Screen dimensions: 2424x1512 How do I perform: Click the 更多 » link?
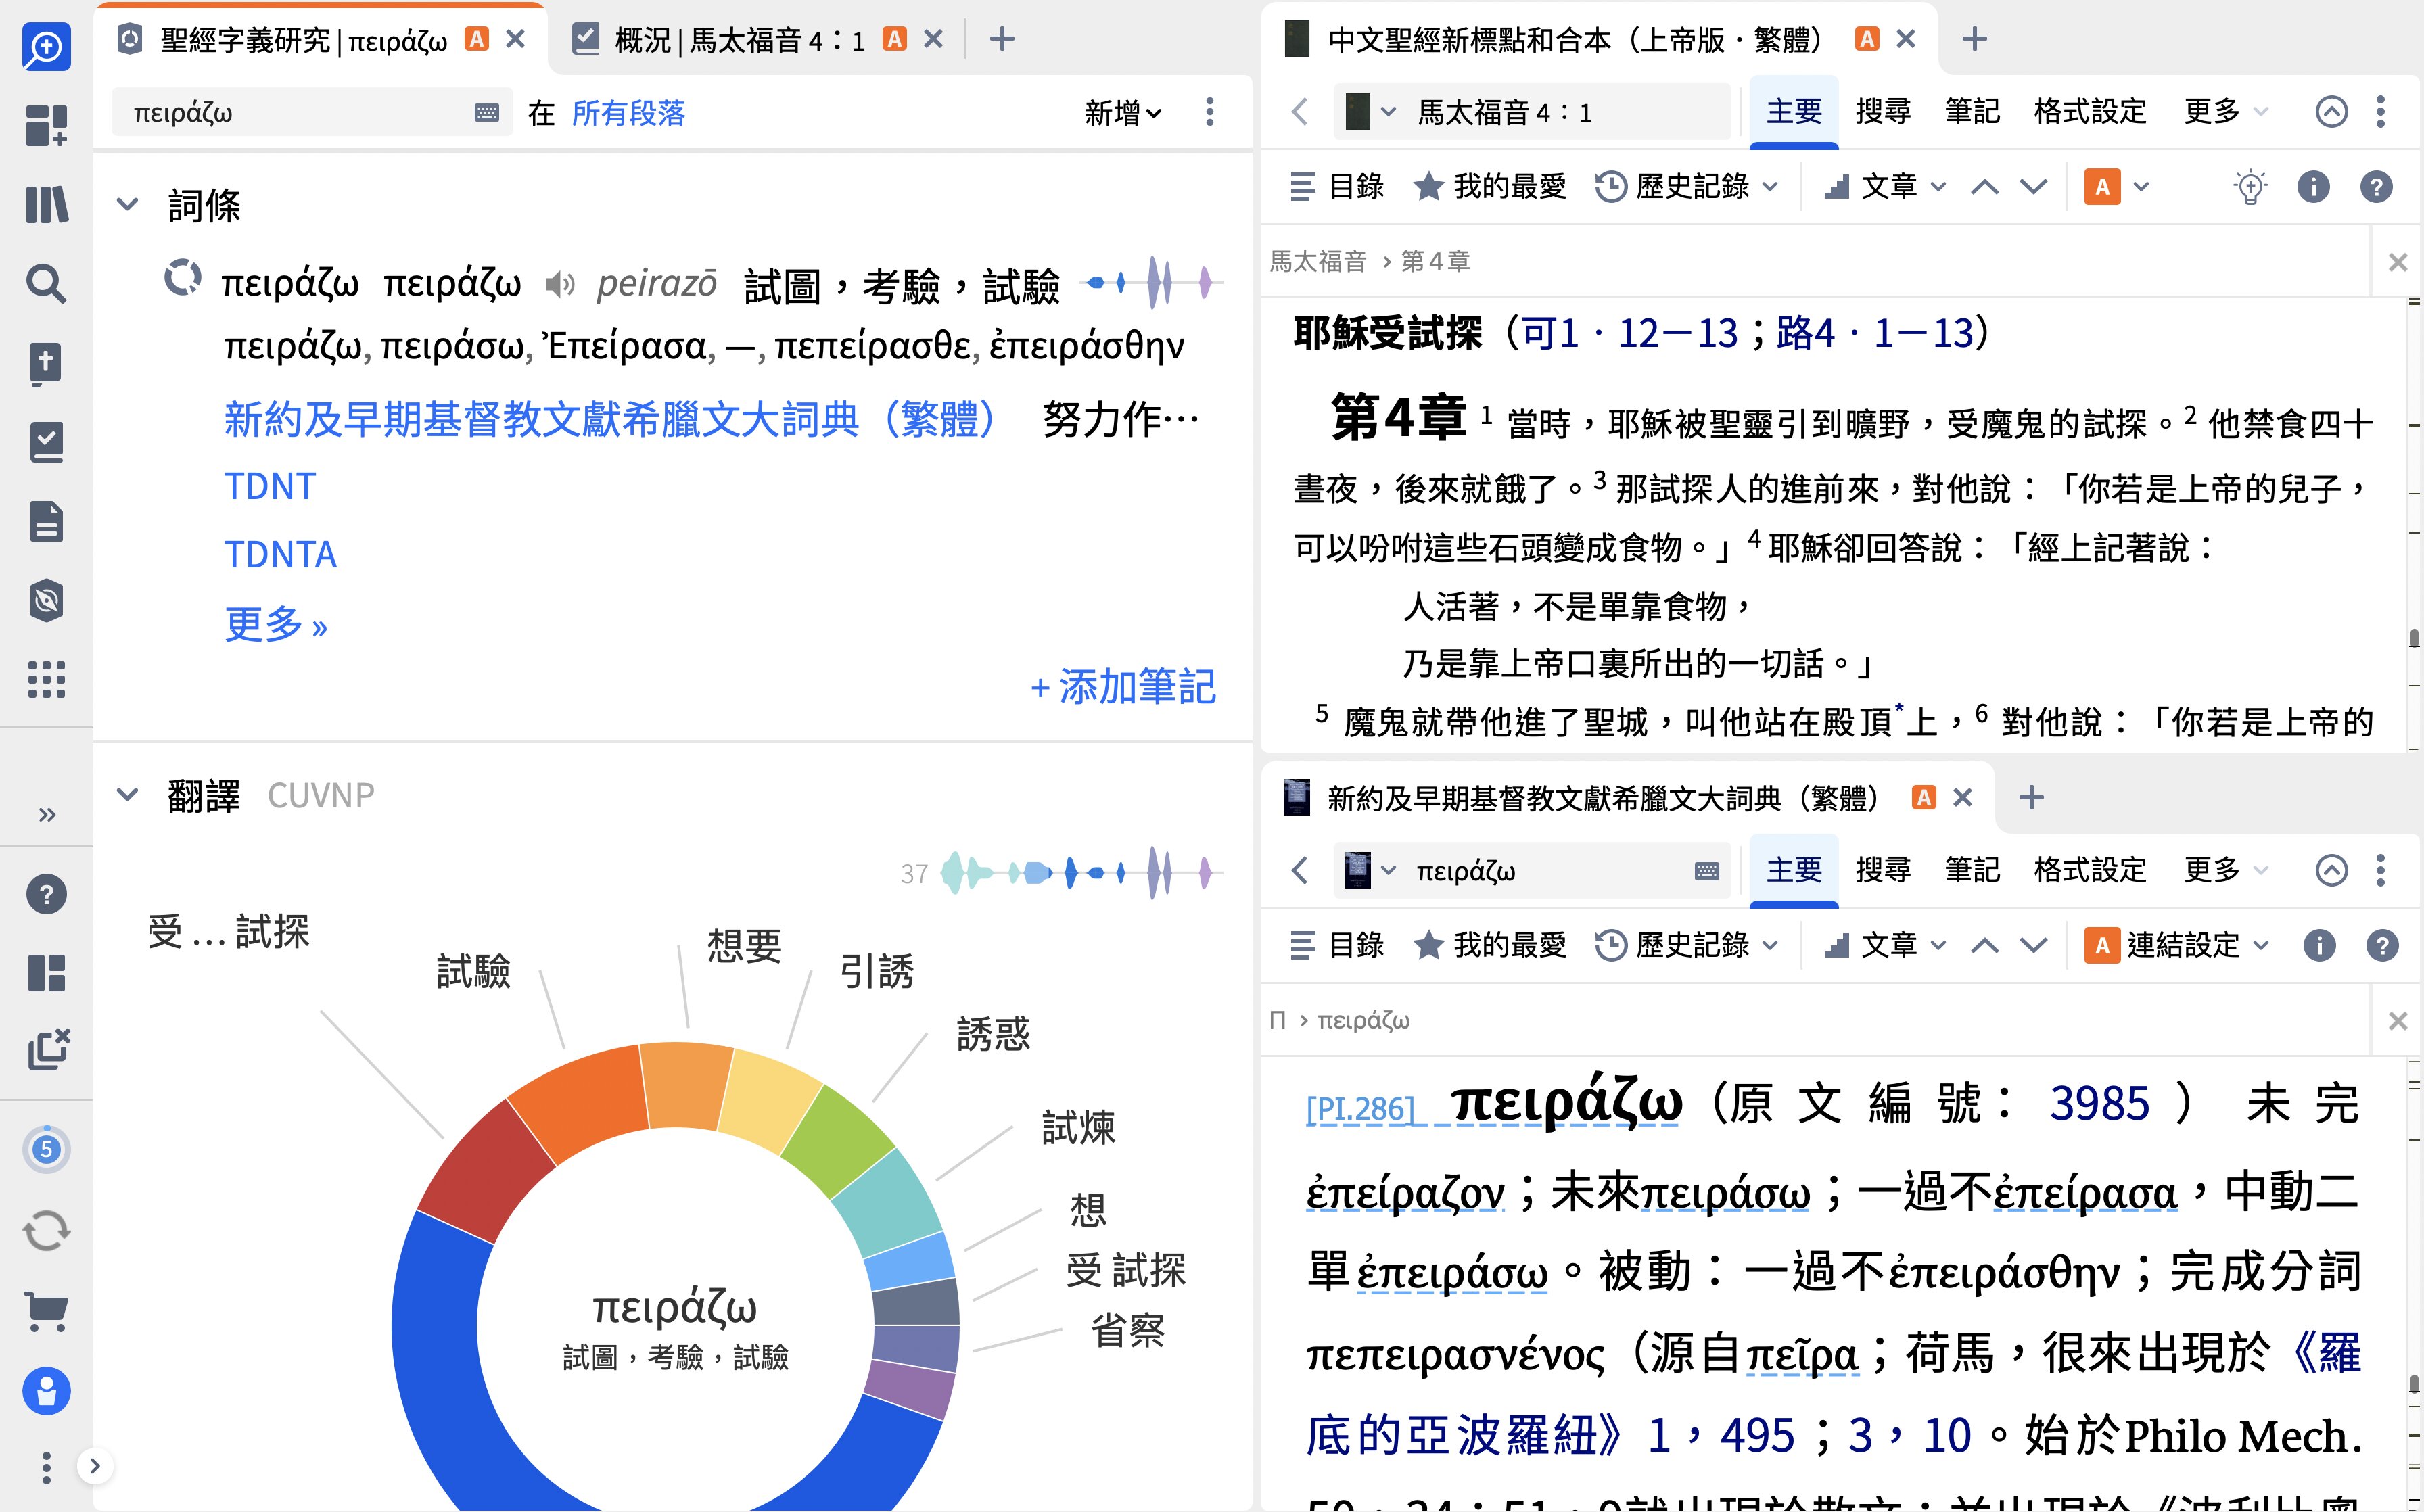(x=276, y=625)
